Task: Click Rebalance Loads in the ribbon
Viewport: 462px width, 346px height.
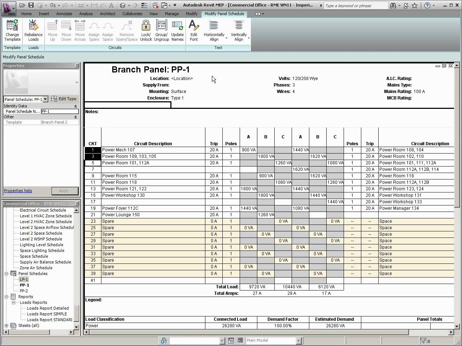Action: pyautogui.click(x=33, y=26)
